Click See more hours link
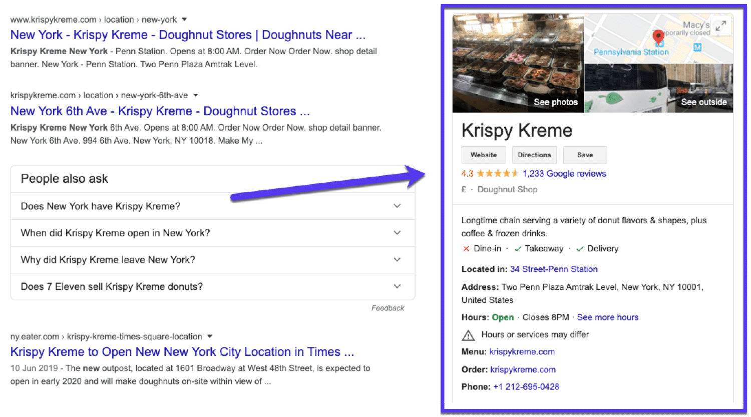This screenshot has width=751, height=417. click(x=608, y=317)
